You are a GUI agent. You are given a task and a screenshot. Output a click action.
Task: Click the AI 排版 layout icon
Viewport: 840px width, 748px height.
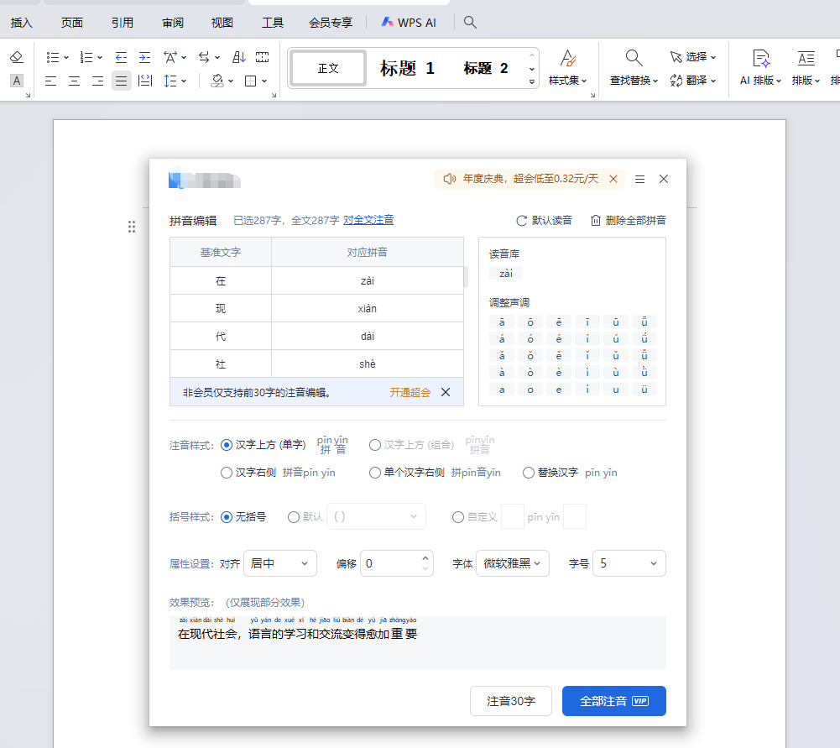pos(760,59)
